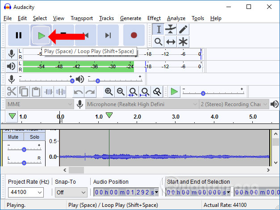The image size is (280, 210).
Task: Start recording with the red Record button
Action: coord(134,35)
